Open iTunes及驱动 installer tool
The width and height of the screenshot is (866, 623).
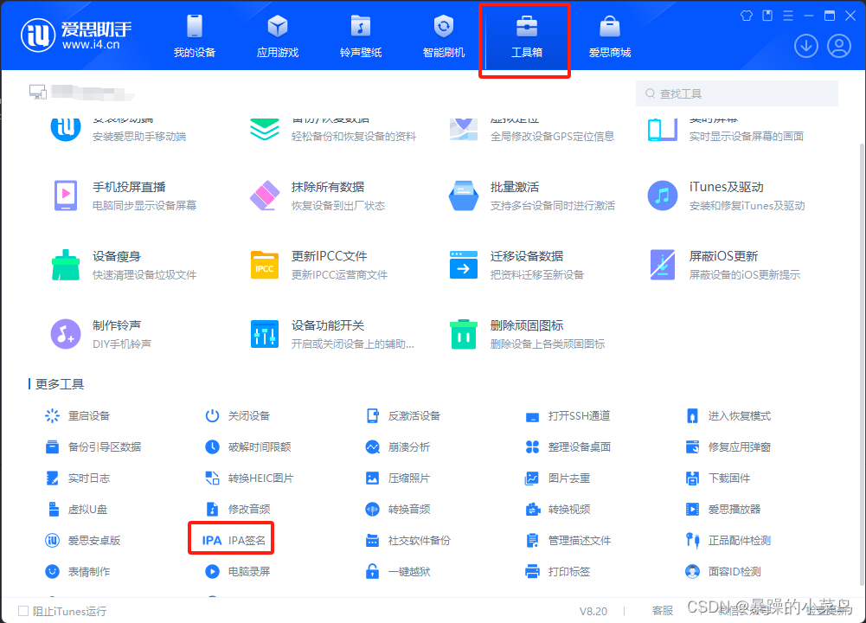click(x=726, y=196)
